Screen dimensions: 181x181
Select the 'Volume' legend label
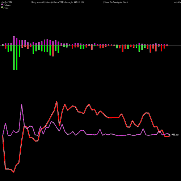(x=7, y=5)
